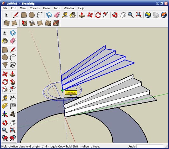169x149 pixels.
Task: Open the Edit menu
Action: click(x=14, y=8)
